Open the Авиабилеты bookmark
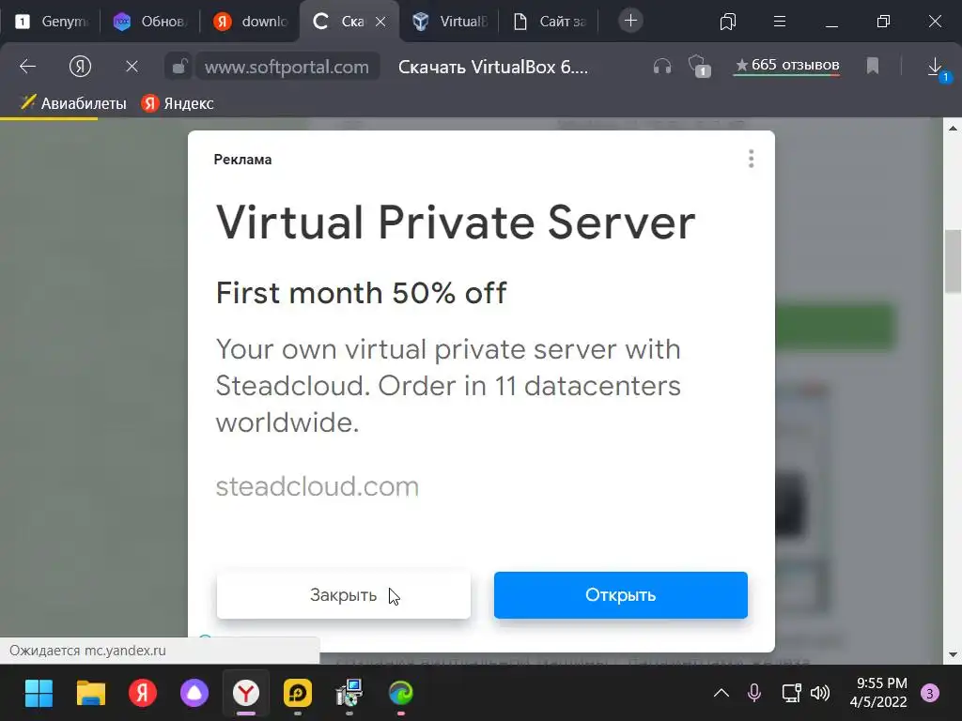This screenshot has height=721, width=962. point(73,103)
